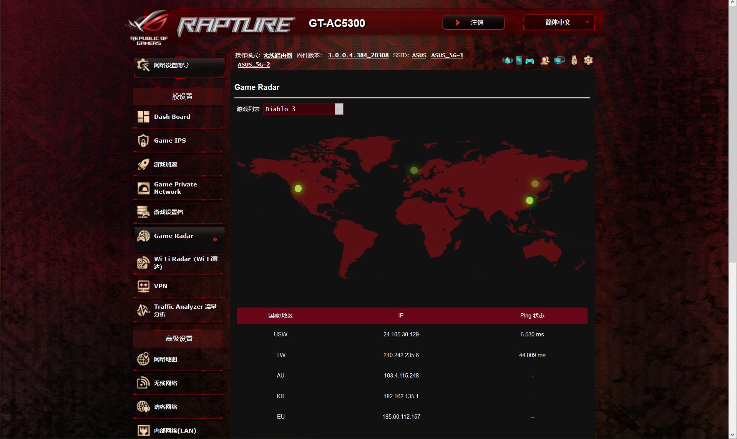Click the 注销 logout button
Screen dimensions: 737x439
[x=473, y=22]
